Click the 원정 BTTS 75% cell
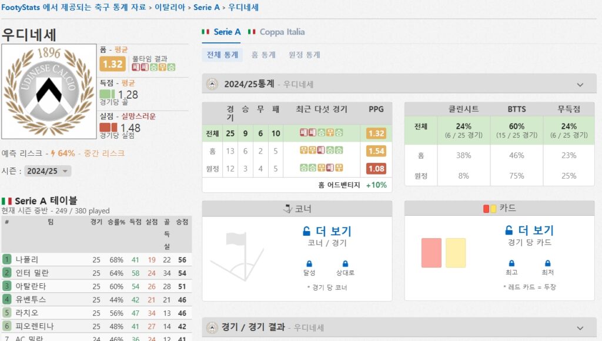Image resolution: width=602 pixels, height=341 pixels. click(516, 176)
